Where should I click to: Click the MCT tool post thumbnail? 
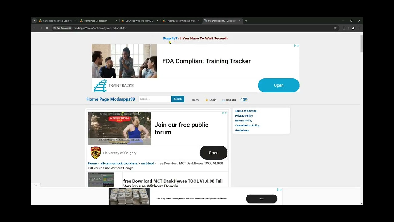click(101, 180)
